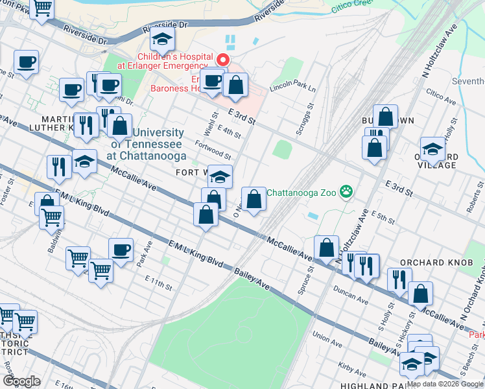Select the school marker near Riverside Dr
The height and width of the screenshot is (389, 485).
click(x=162, y=40)
